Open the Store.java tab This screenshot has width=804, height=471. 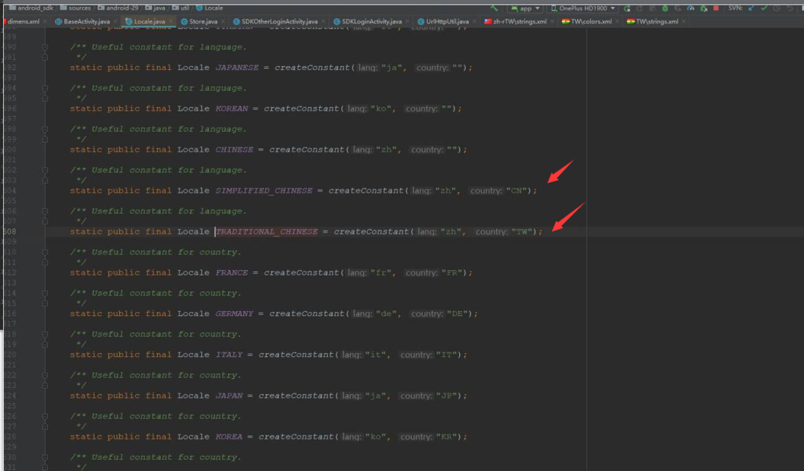[203, 21]
